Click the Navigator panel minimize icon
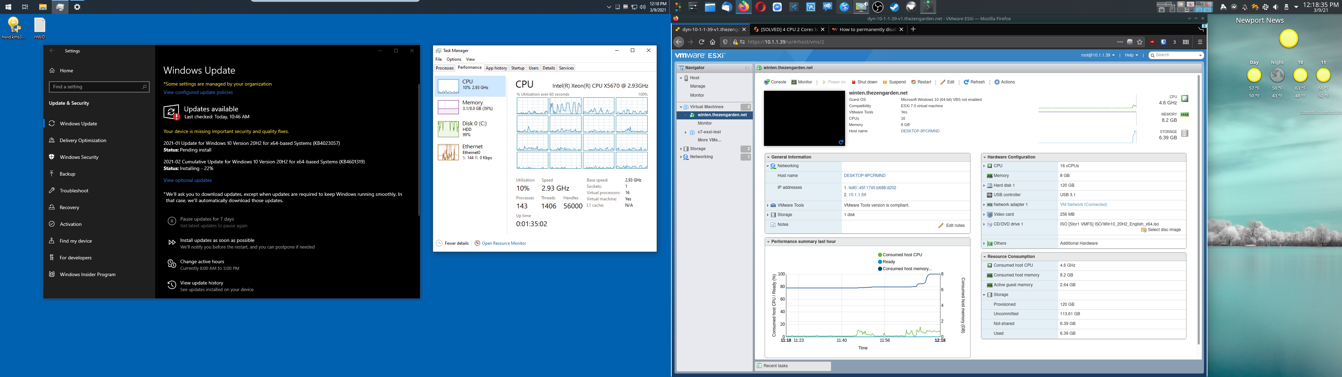This screenshot has height=377, width=1342. 747,68
